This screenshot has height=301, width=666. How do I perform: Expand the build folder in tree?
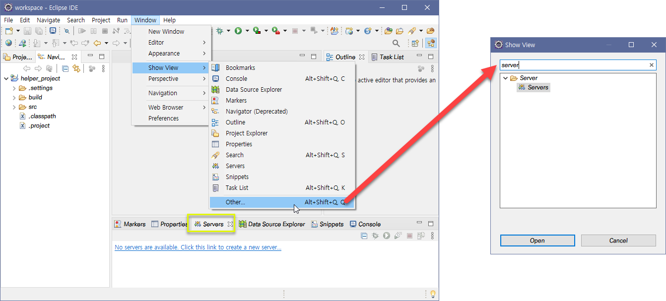pos(14,98)
